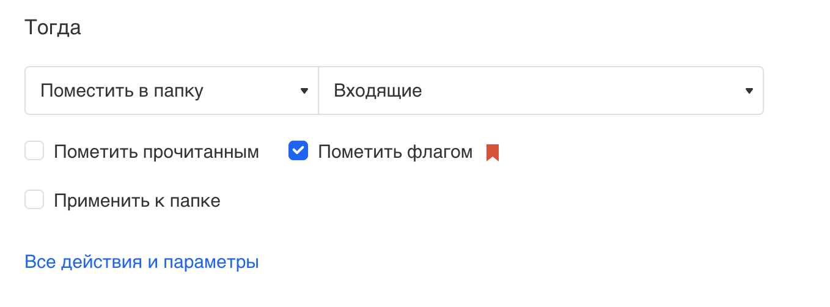
Task: Click the "Поместить в папку" selected action text
Action: tap(122, 91)
